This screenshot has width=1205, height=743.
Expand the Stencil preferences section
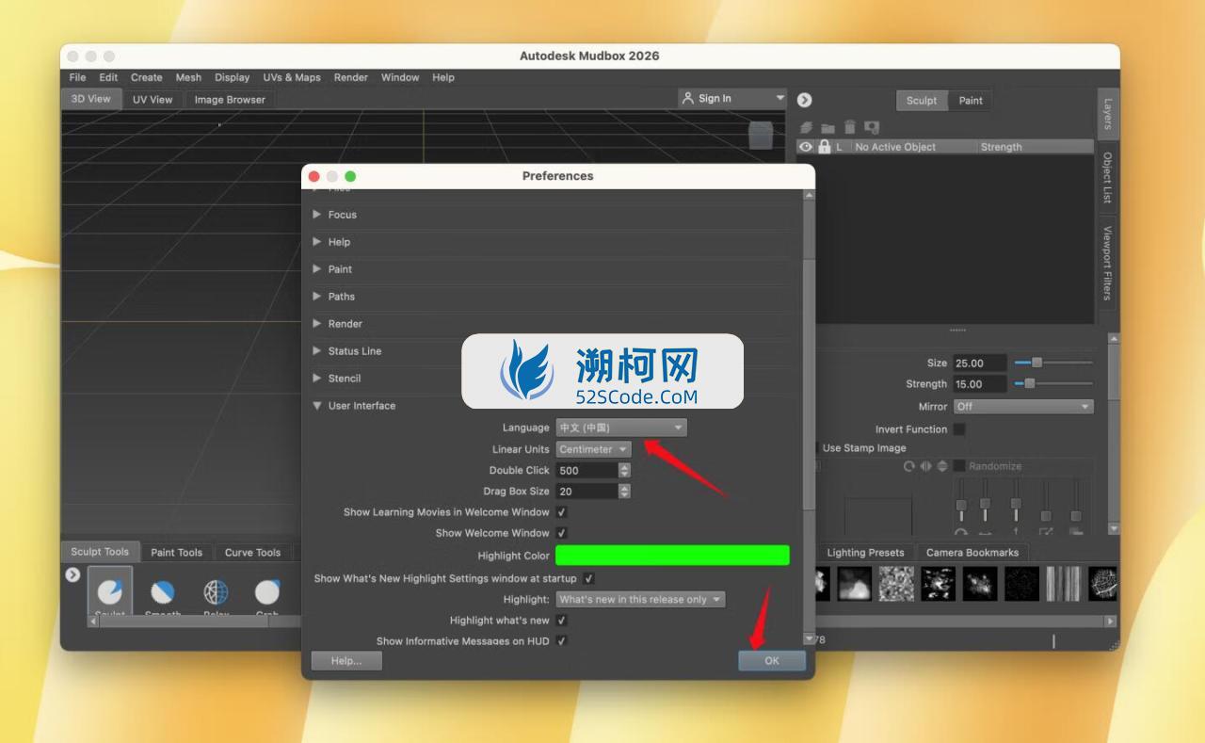(317, 379)
